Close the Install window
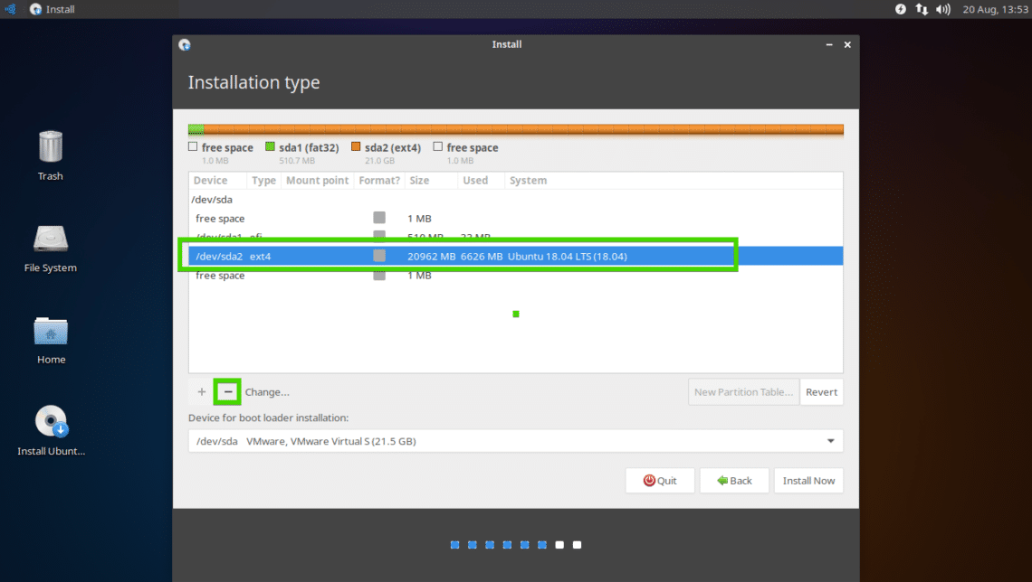Screen dimensions: 1032x582 (847, 44)
